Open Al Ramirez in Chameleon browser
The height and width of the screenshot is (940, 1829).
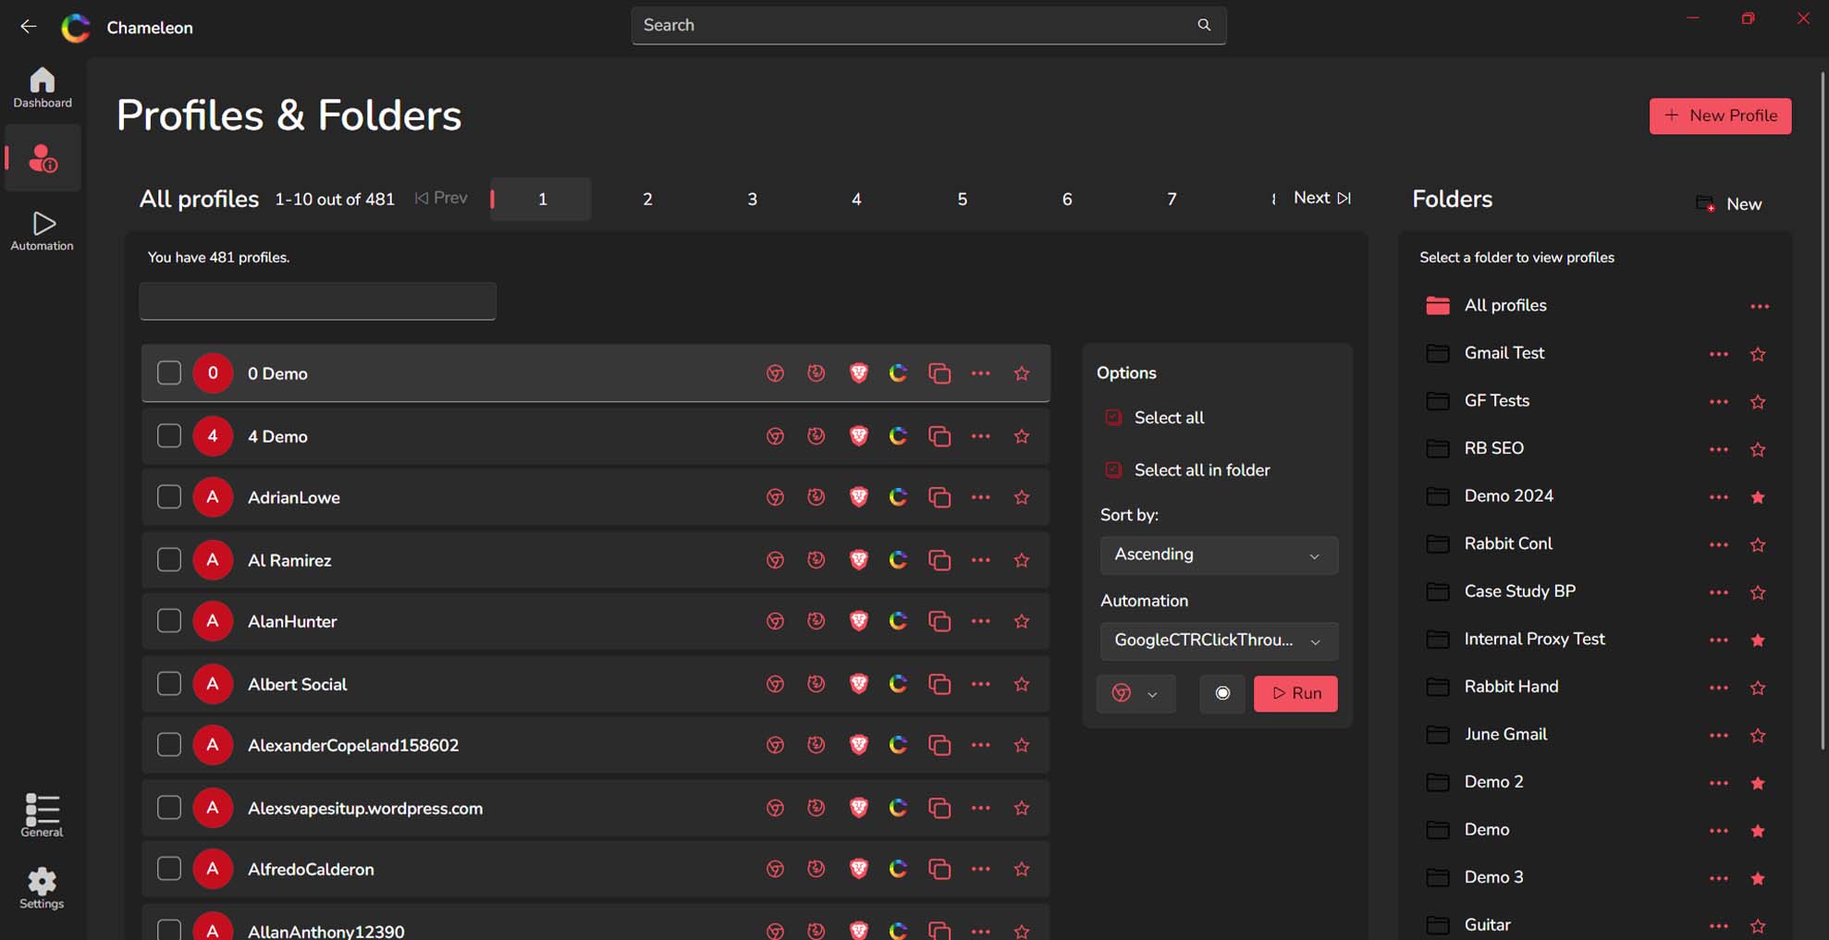[898, 560]
